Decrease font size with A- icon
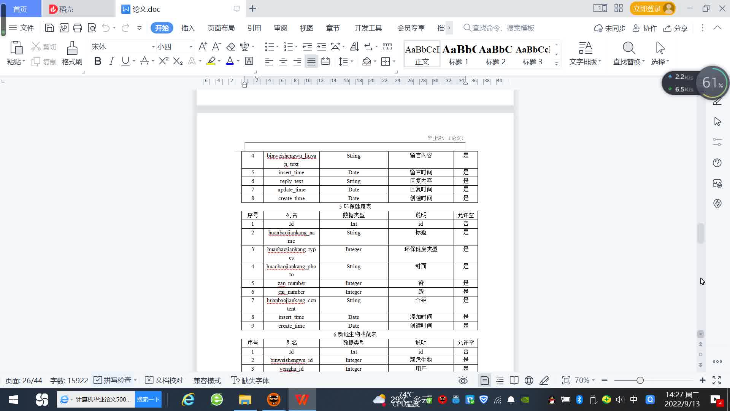Viewport: 730px width, 411px height. [x=216, y=46]
